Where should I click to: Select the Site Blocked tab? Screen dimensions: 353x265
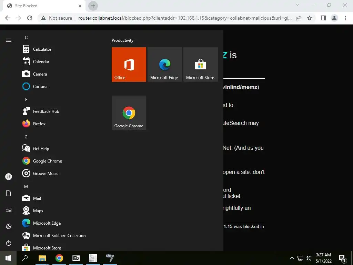click(x=44, y=6)
